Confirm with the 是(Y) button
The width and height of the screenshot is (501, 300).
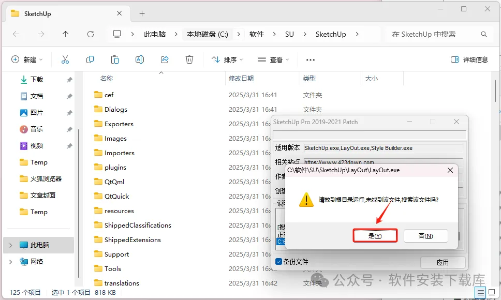coord(375,236)
